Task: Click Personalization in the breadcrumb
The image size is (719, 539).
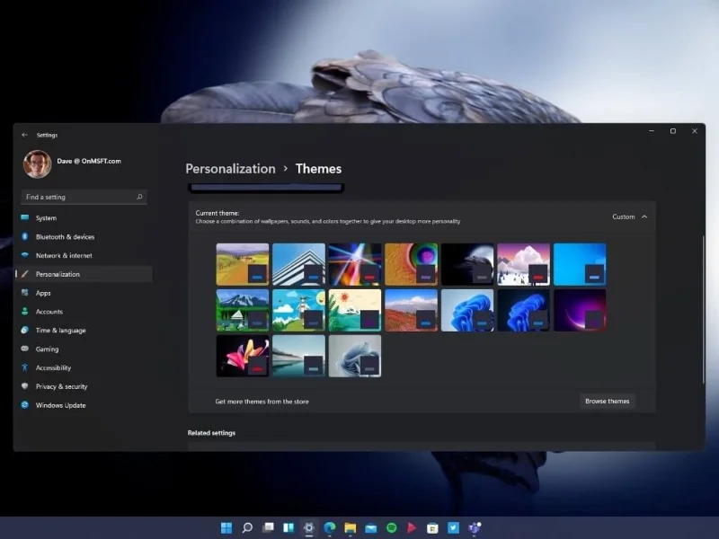Action: (x=230, y=168)
